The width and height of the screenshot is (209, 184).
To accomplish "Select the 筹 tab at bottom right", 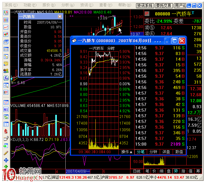I will click(198, 171).
